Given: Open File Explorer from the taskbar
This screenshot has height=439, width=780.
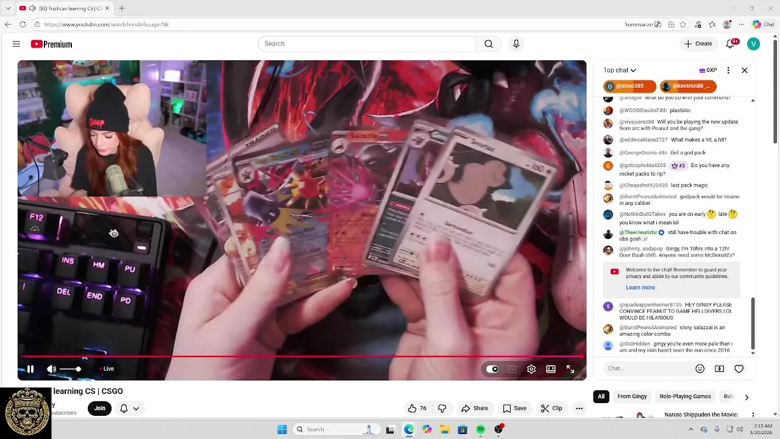Looking at the screenshot, I should [445, 429].
